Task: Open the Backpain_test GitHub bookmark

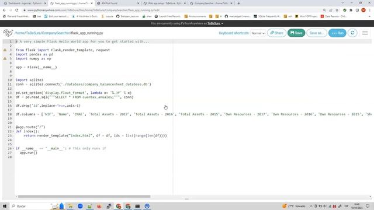Action: click(127, 16)
